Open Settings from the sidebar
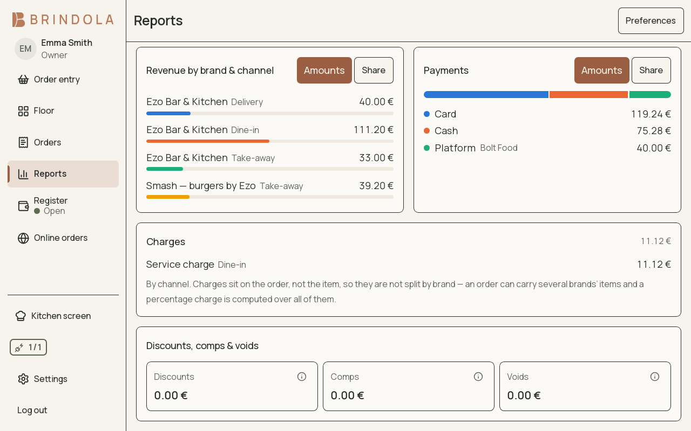The width and height of the screenshot is (691, 431). point(63,379)
